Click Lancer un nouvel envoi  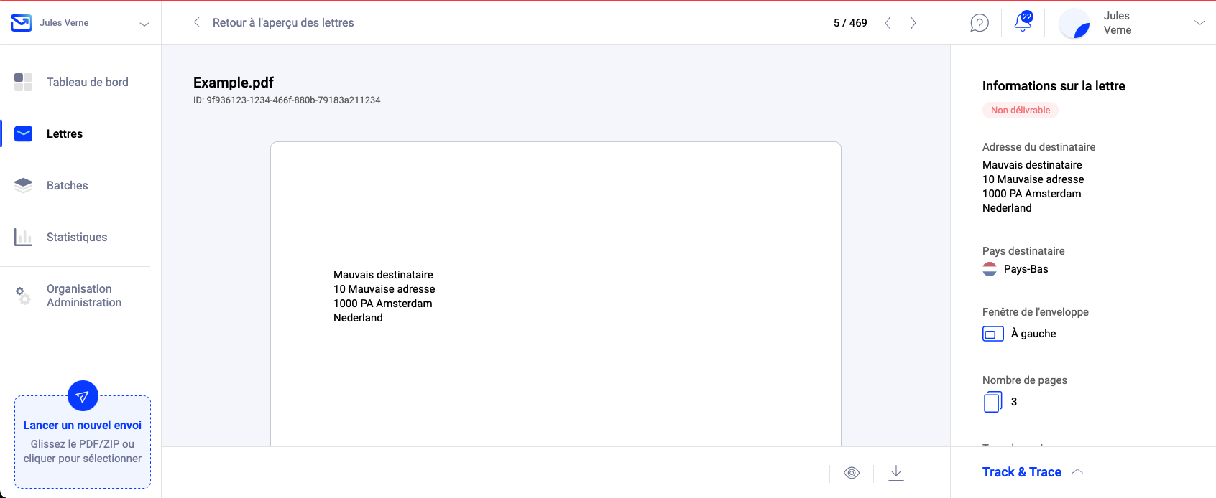83,426
